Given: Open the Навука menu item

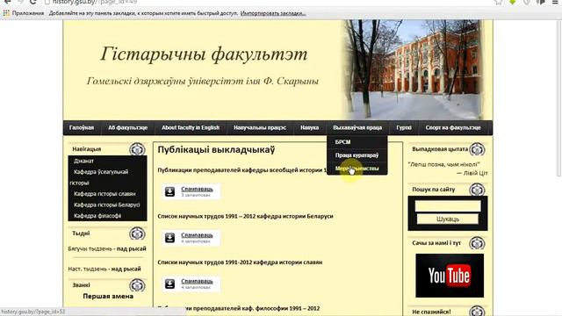Looking at the screenshot, I should pyautogui.click(x=310, y=127).
